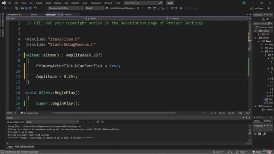This screenshot has height=154, width=274.
Task: Open the Local Windows Debugger dropdown arrow
Action: click(135, 8)
